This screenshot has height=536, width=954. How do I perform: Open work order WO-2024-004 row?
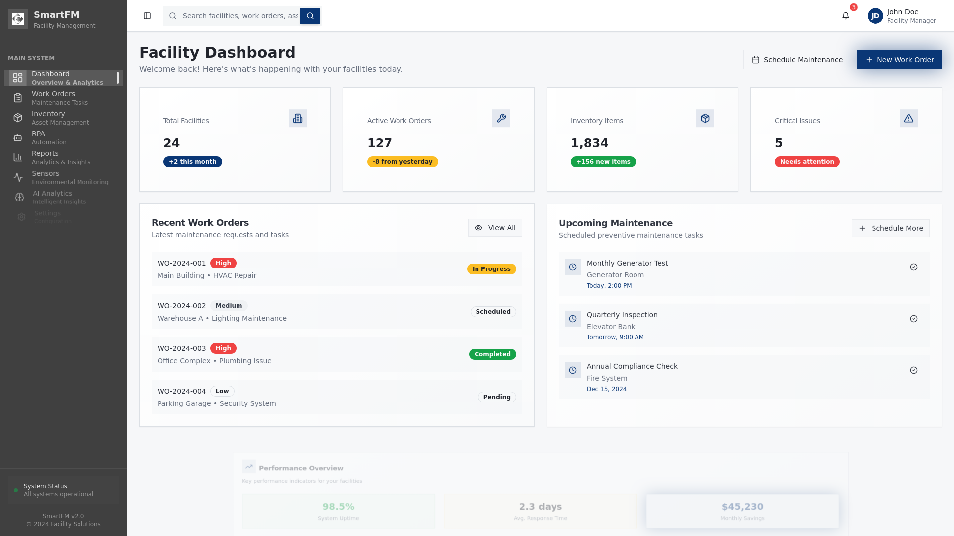point(337,397)
